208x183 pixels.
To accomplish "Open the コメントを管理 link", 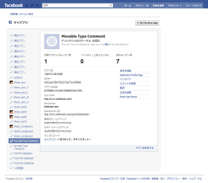I will [x=127, y=84].
